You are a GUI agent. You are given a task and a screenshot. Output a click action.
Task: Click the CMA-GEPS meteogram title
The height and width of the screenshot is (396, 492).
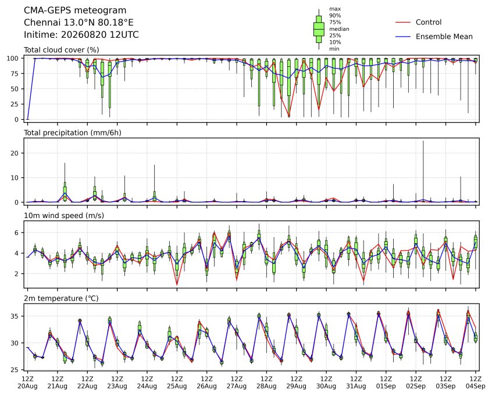75,10
